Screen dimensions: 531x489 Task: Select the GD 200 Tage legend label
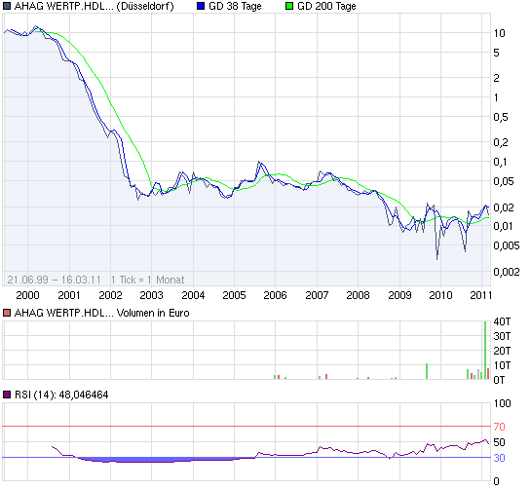click(x=326, y=6)
